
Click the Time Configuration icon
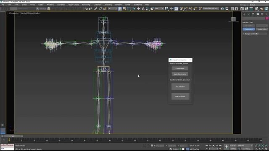(220, 149)
